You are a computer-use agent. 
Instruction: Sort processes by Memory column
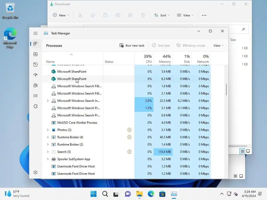coord(163,58)
